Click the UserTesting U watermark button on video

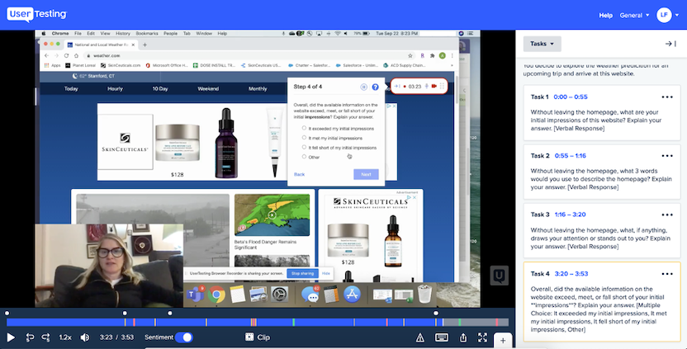click(x=499, y=276)
